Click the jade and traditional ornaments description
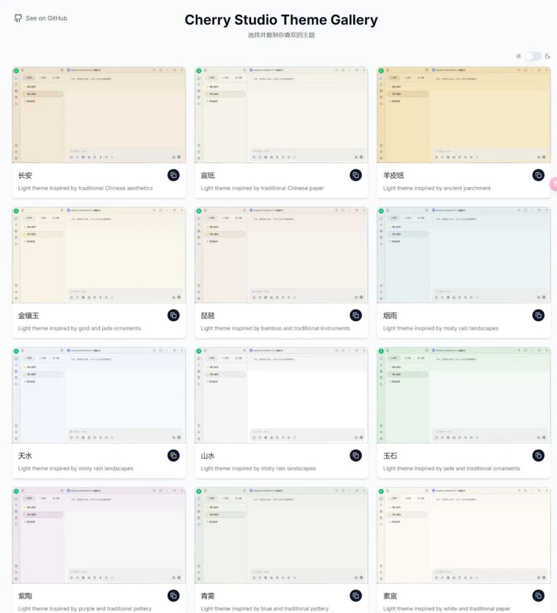The image size is (557, 613). pyautogui.click(x=452, y=468)
